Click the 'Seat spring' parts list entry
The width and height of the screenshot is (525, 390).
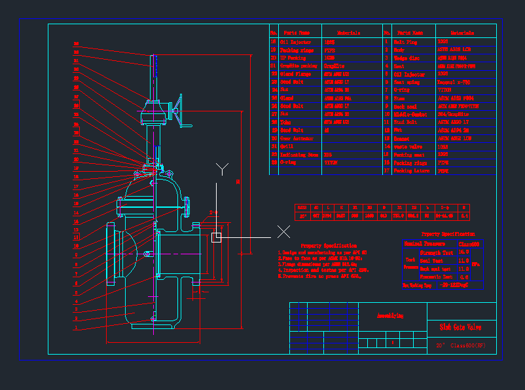[408, 82]
